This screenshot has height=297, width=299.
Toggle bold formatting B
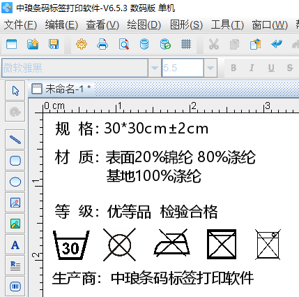(233, 68)
